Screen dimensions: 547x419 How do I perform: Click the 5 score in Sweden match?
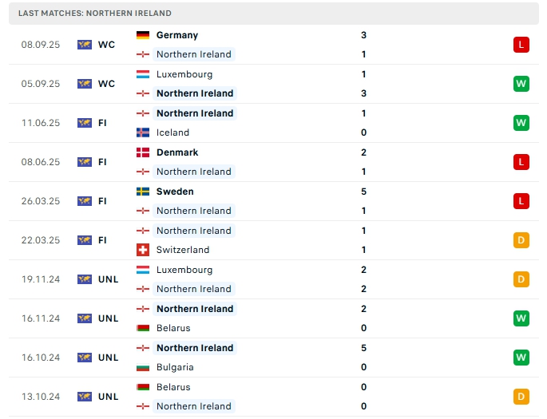pyautogui.click(x=363, y=192)
